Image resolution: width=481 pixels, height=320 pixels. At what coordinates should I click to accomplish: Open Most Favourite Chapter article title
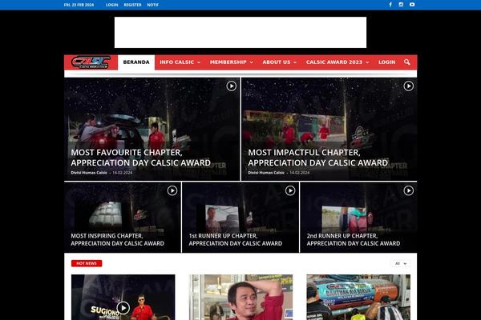pyautogui.click(x=141, y=158)
